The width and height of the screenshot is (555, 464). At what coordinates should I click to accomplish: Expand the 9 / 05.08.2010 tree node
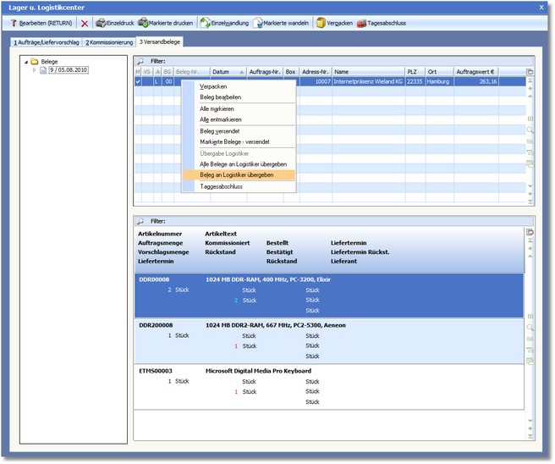tap(35, 70)
